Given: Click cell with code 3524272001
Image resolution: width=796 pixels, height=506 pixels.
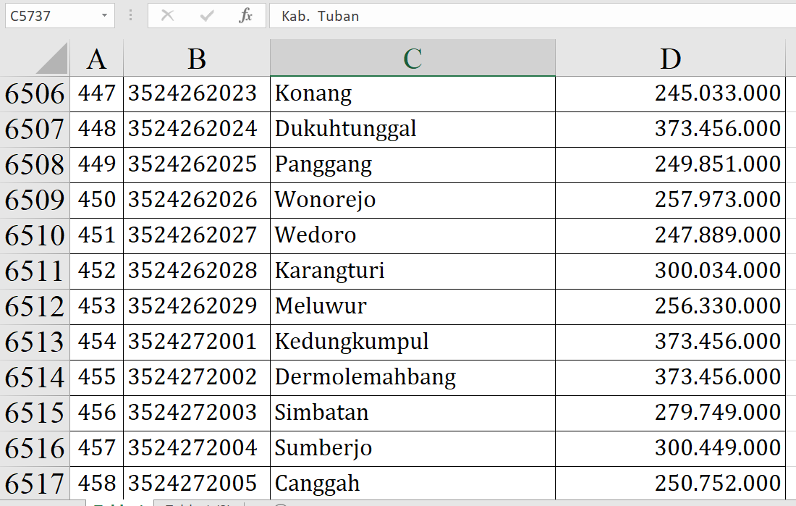Looking at the screenshot, I should point(196,342).
